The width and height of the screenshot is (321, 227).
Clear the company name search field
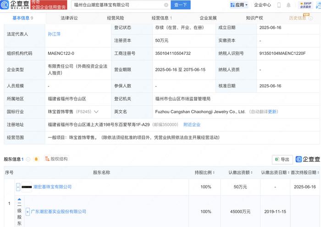point(166,5)
